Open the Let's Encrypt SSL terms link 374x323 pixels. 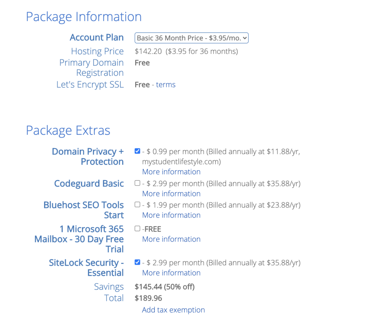(x=165, y=85)
